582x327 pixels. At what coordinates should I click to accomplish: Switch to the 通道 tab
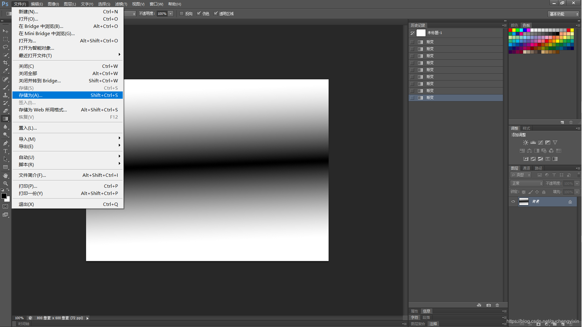(x=527, y=168)
